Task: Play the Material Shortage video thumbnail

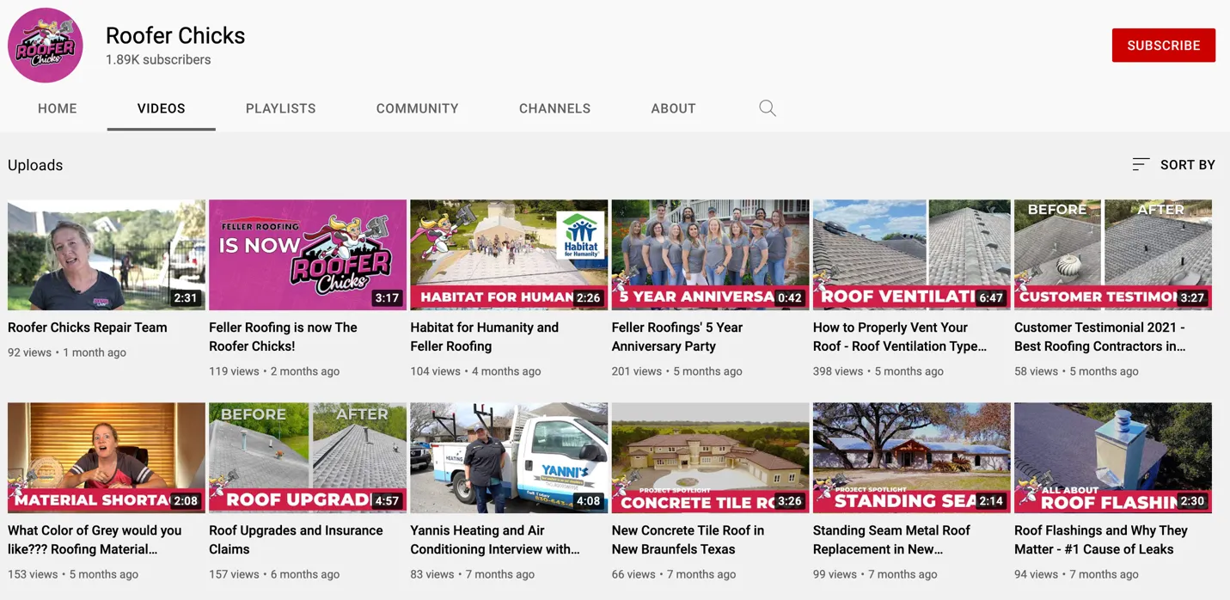Action: [x=107, y=458]
